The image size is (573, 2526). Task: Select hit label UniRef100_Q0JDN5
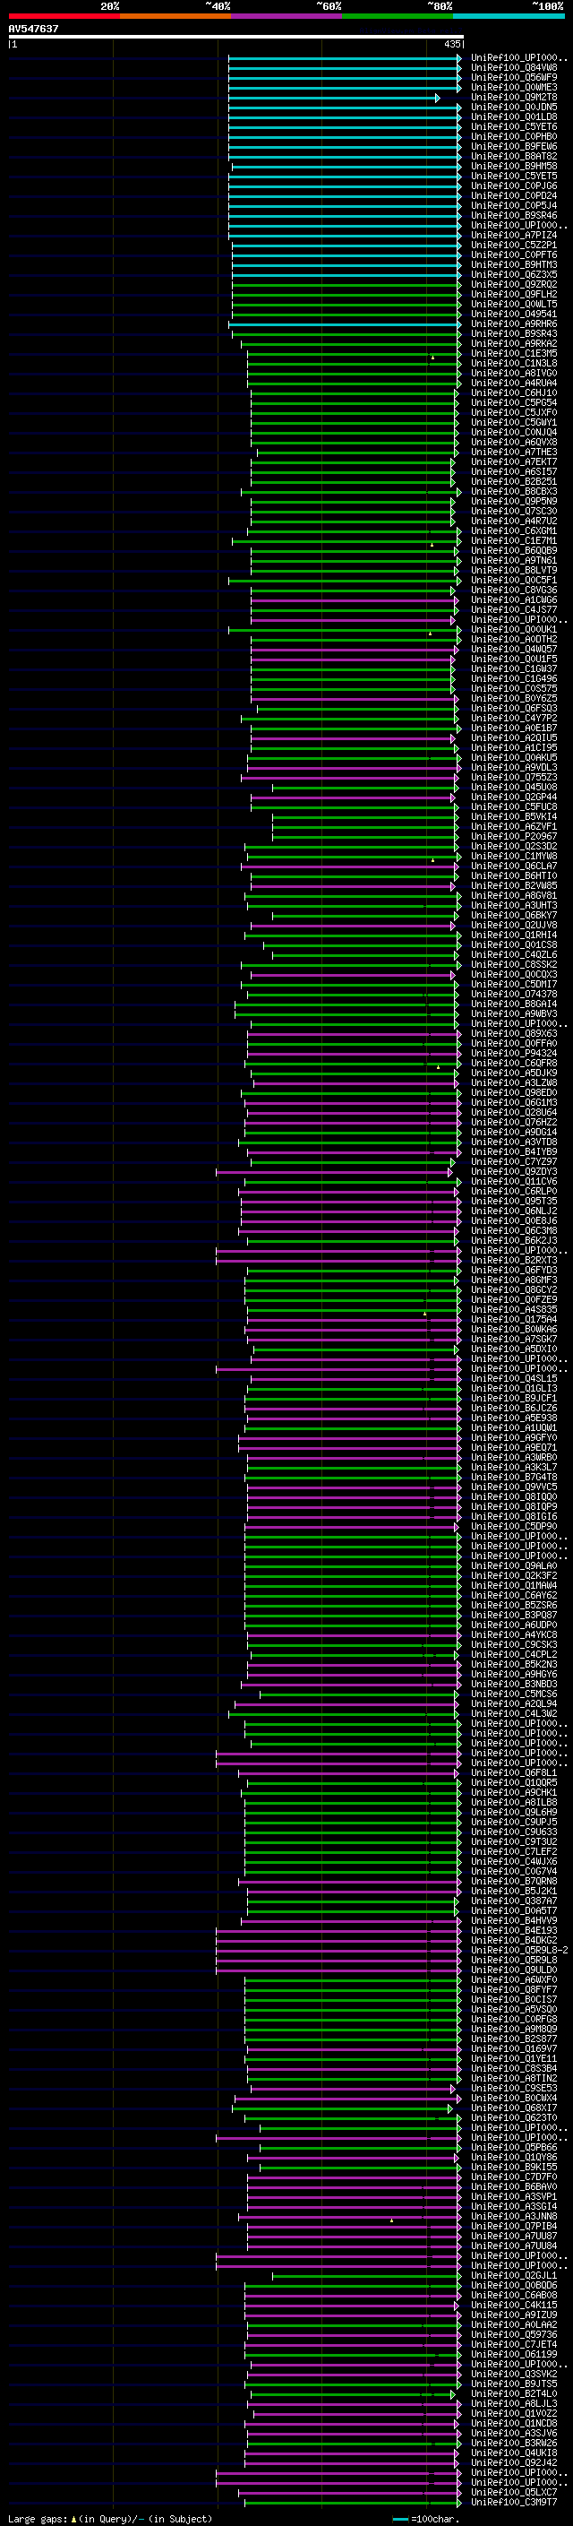click(514, 107)
